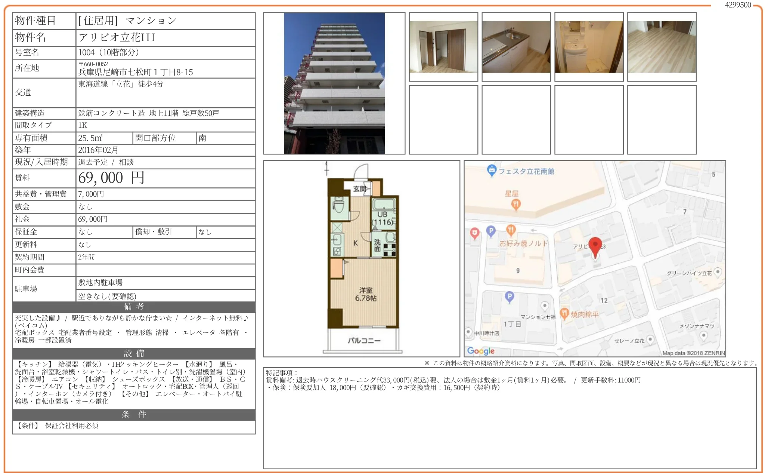This screenshot has height=473, width=768.
Task: Click the フェスタ立花南館 shopping icon
Action: click(492, 170)
